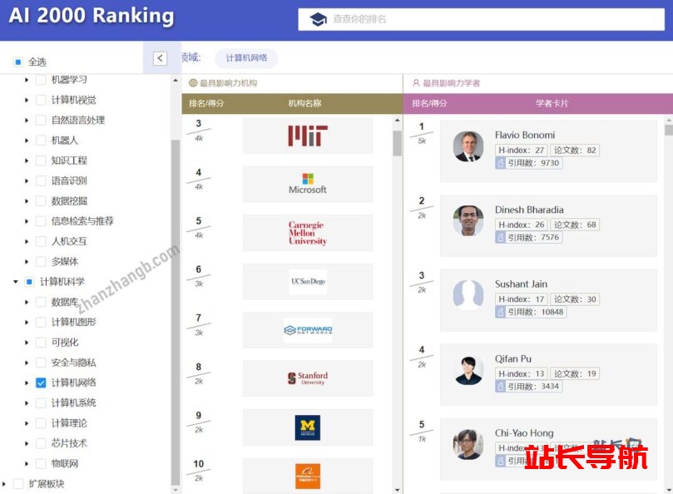Click the person icon next to 最具影响力学者
673x494 pixels.
(416, 83)
